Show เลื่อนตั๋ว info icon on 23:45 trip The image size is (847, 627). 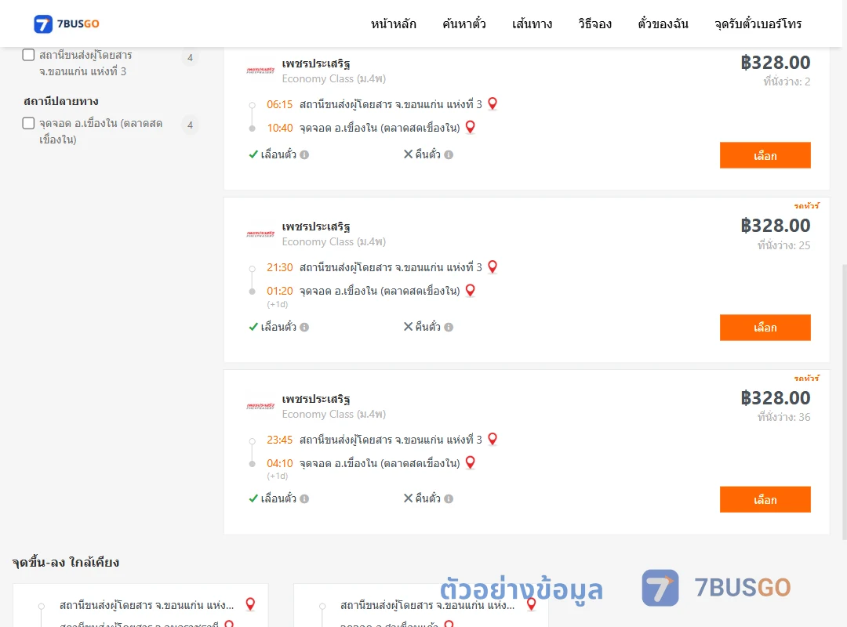tap(304, 499)
